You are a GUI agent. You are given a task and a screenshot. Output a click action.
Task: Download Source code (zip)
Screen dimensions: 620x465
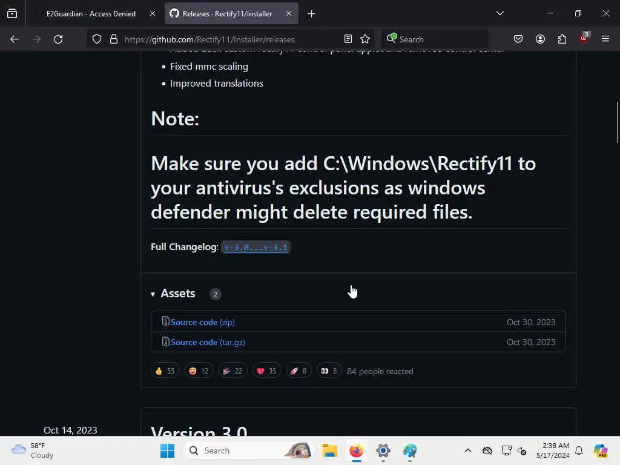[x=202, y=322]
